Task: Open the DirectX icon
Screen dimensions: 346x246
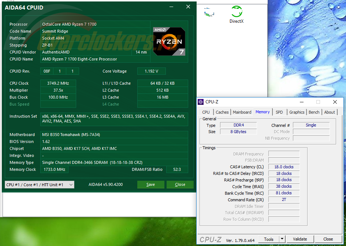Action: [x=237, y=14]
